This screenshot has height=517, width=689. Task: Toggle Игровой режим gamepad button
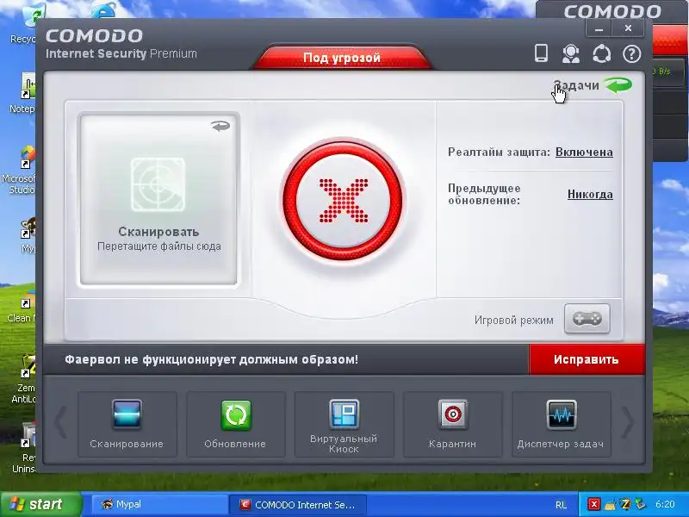click(587, 319)
